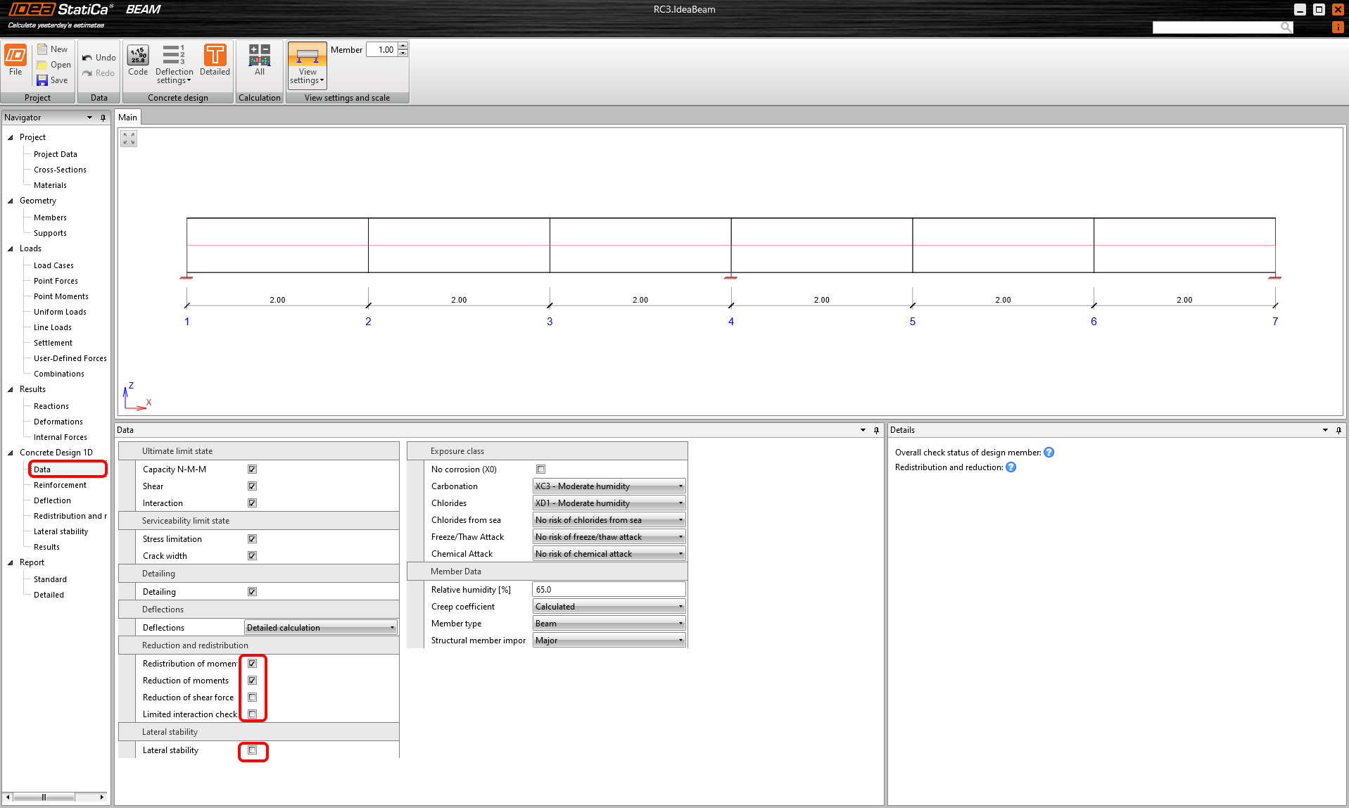
Task: Enable the Lateral stability checkbox
Action: [x=253, y=750]
